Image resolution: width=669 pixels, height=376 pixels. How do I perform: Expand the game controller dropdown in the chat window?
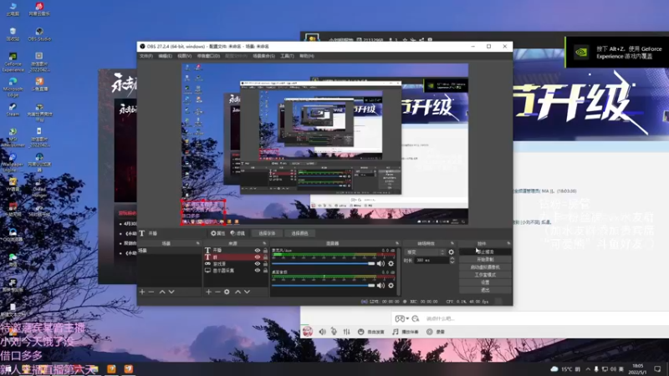407,318
